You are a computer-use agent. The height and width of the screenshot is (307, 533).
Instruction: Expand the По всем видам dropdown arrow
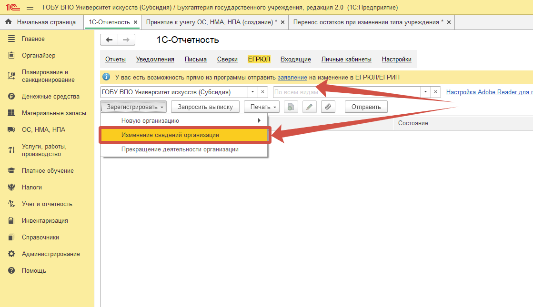pos(425,92)
